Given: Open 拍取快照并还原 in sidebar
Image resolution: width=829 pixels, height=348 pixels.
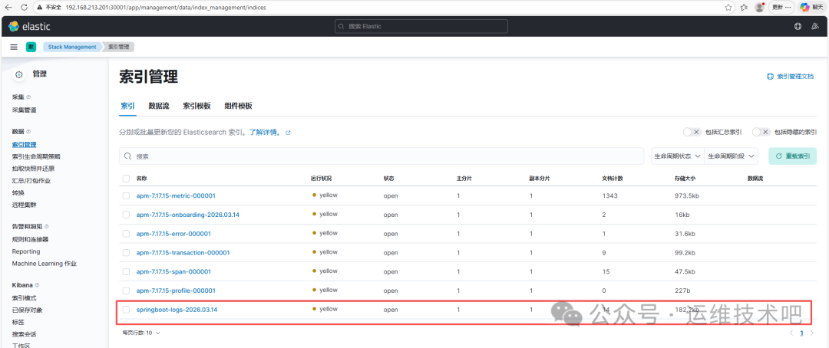Looking at the screenshot, I should (x=33, y=169).
